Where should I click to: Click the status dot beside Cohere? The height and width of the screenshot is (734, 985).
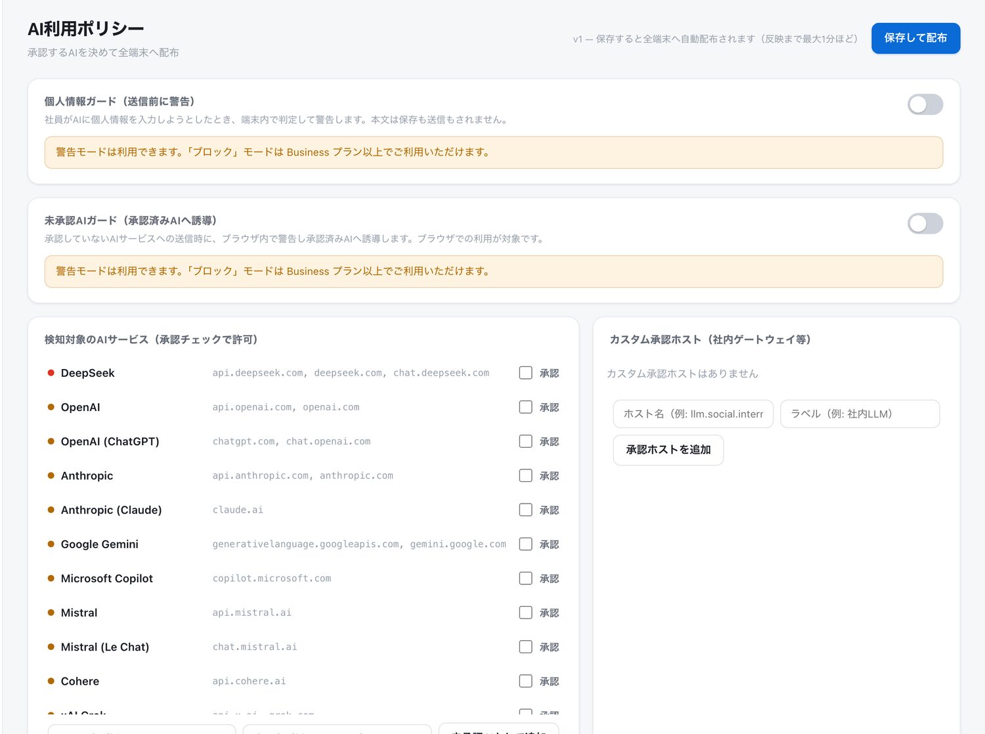(51, 681)
